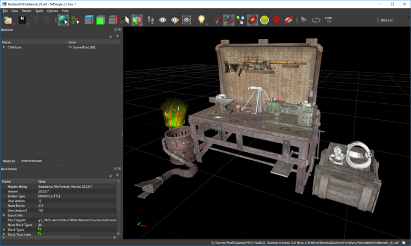Viewport: 411px width, 246px height.
Task: Click the animation time slider handle
Action: (x=329, y=22)
